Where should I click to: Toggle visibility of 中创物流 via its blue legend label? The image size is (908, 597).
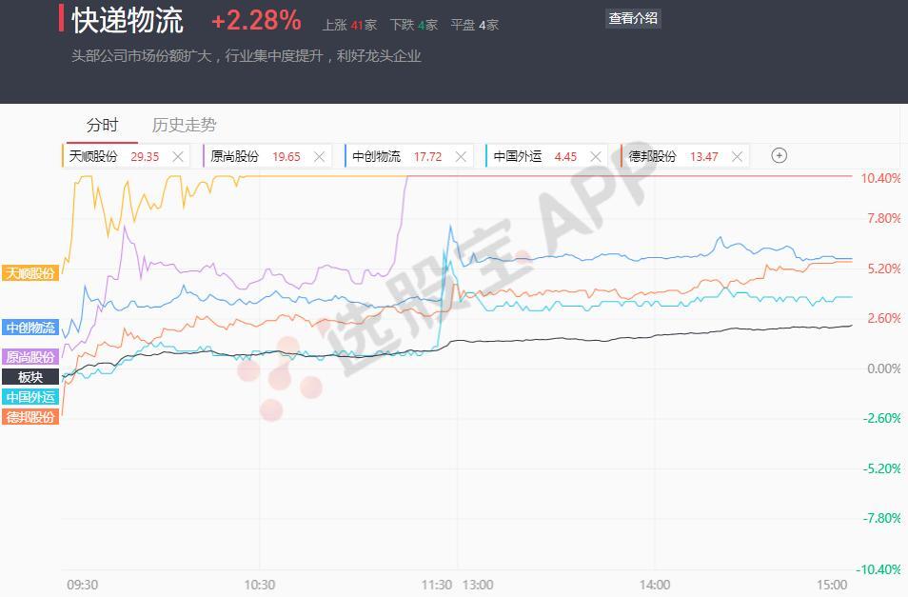coord(30,327)
